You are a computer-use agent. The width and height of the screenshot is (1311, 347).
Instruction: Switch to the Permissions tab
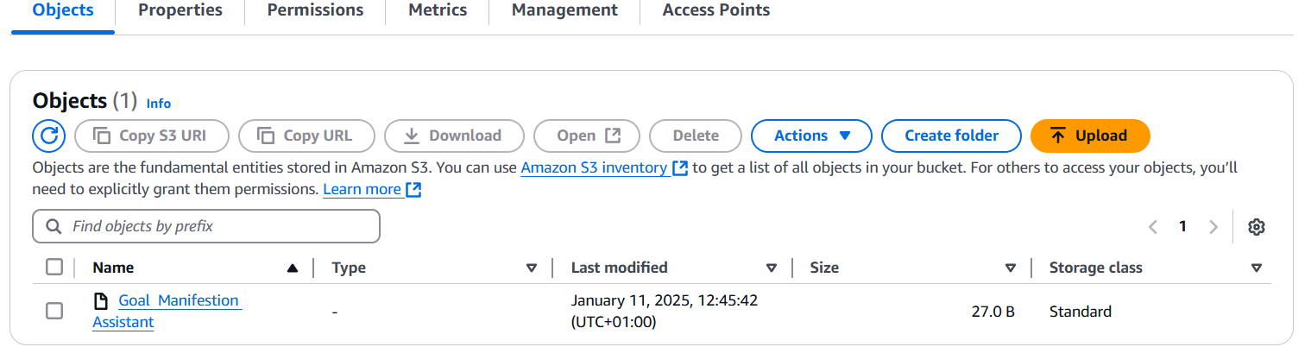(315, 10)
